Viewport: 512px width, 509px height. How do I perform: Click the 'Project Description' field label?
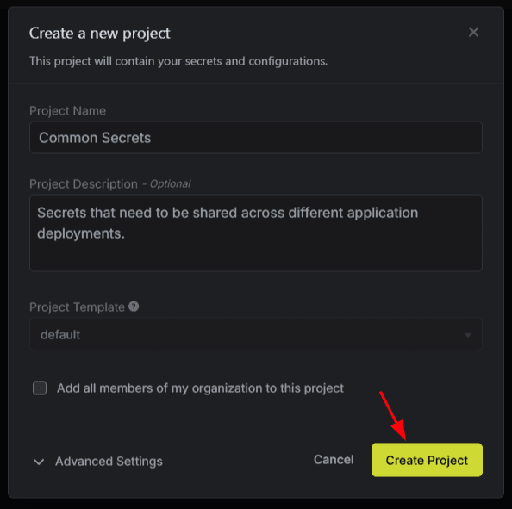[x=84, y=184]
